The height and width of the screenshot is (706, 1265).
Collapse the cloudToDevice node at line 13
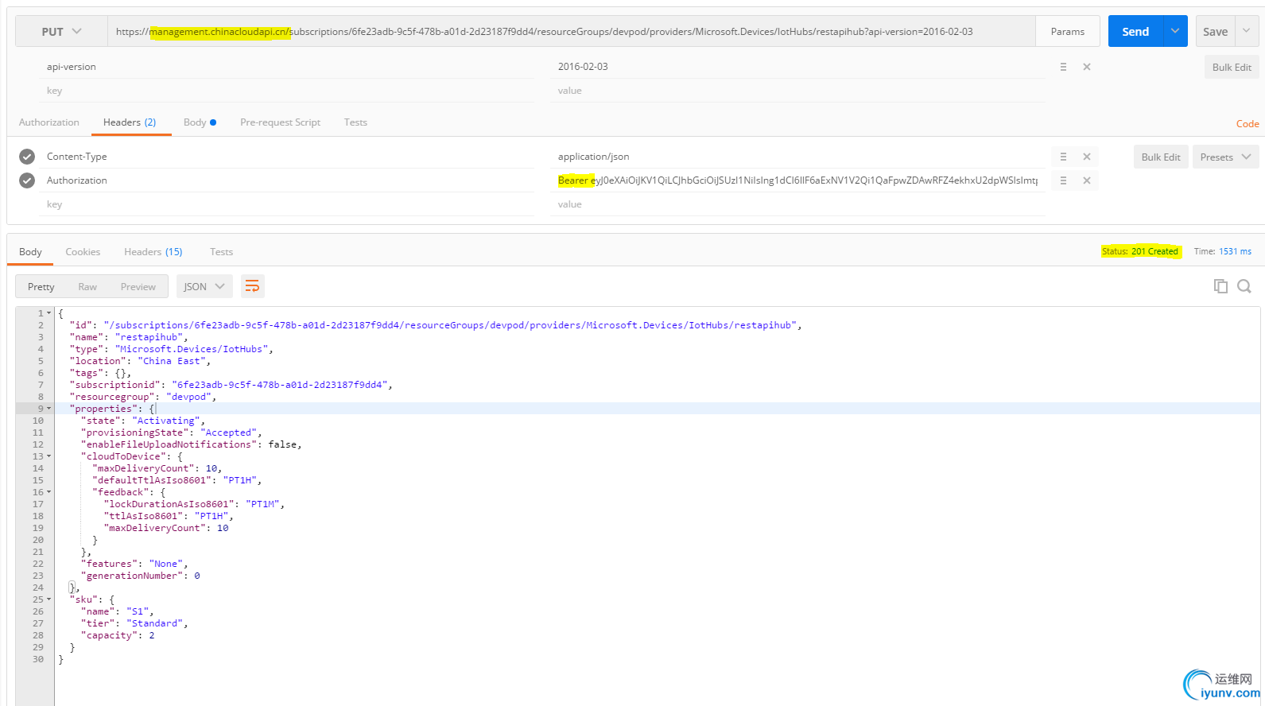tap(49, 456)
